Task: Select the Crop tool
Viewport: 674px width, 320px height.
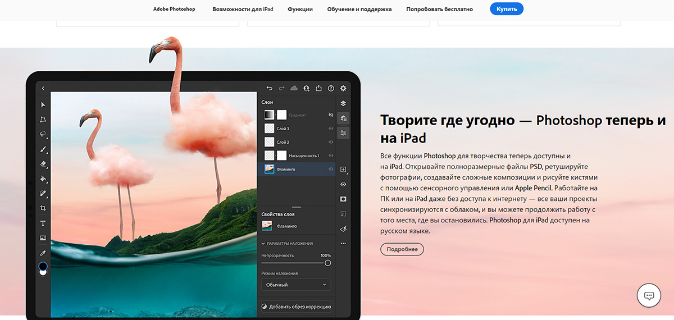Action: (x=43, y=208)
